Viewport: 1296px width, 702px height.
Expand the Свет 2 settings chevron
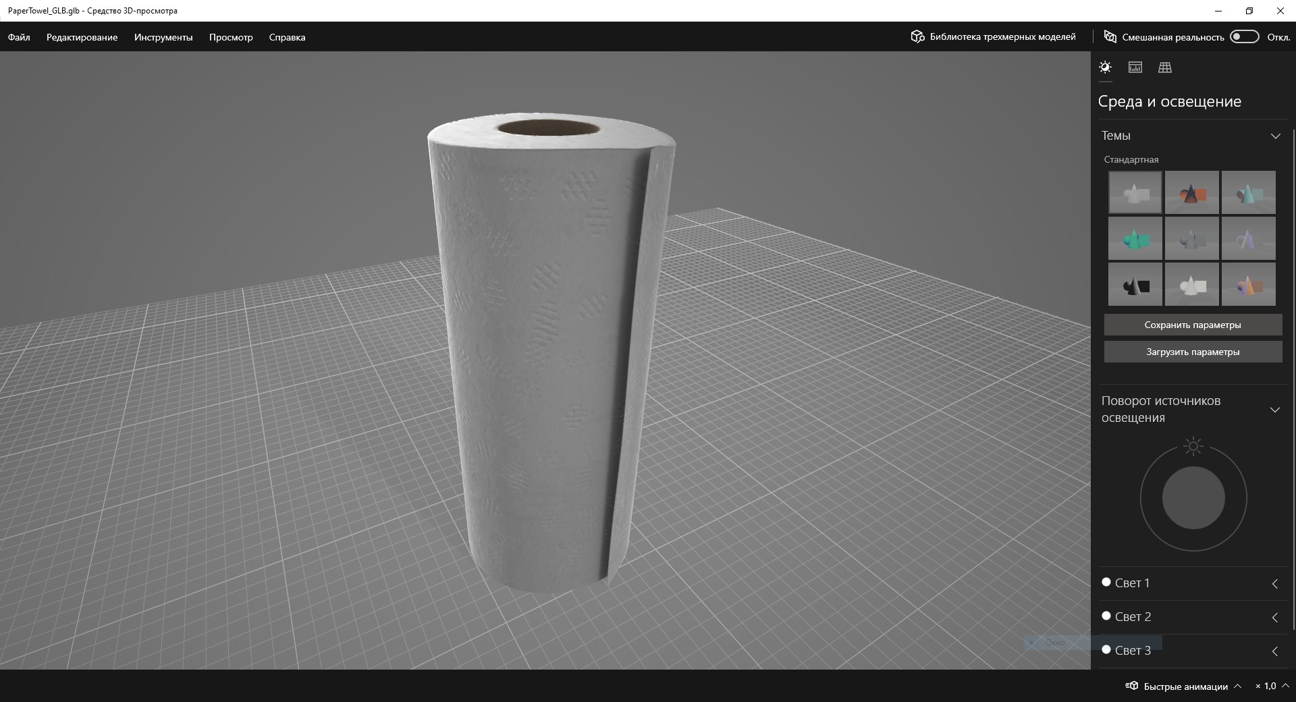coord(1275,618)
